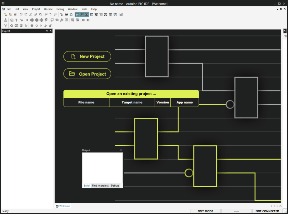Open the Project menu

[36, 9]
